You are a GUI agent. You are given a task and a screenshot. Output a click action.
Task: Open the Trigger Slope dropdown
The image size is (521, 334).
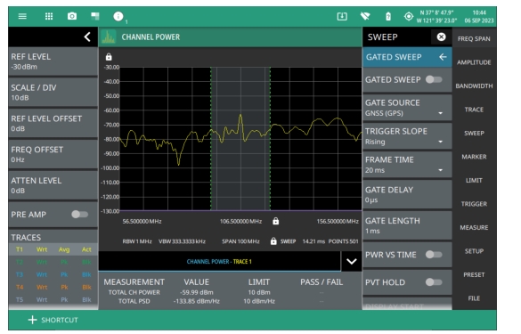pos(407,136)
